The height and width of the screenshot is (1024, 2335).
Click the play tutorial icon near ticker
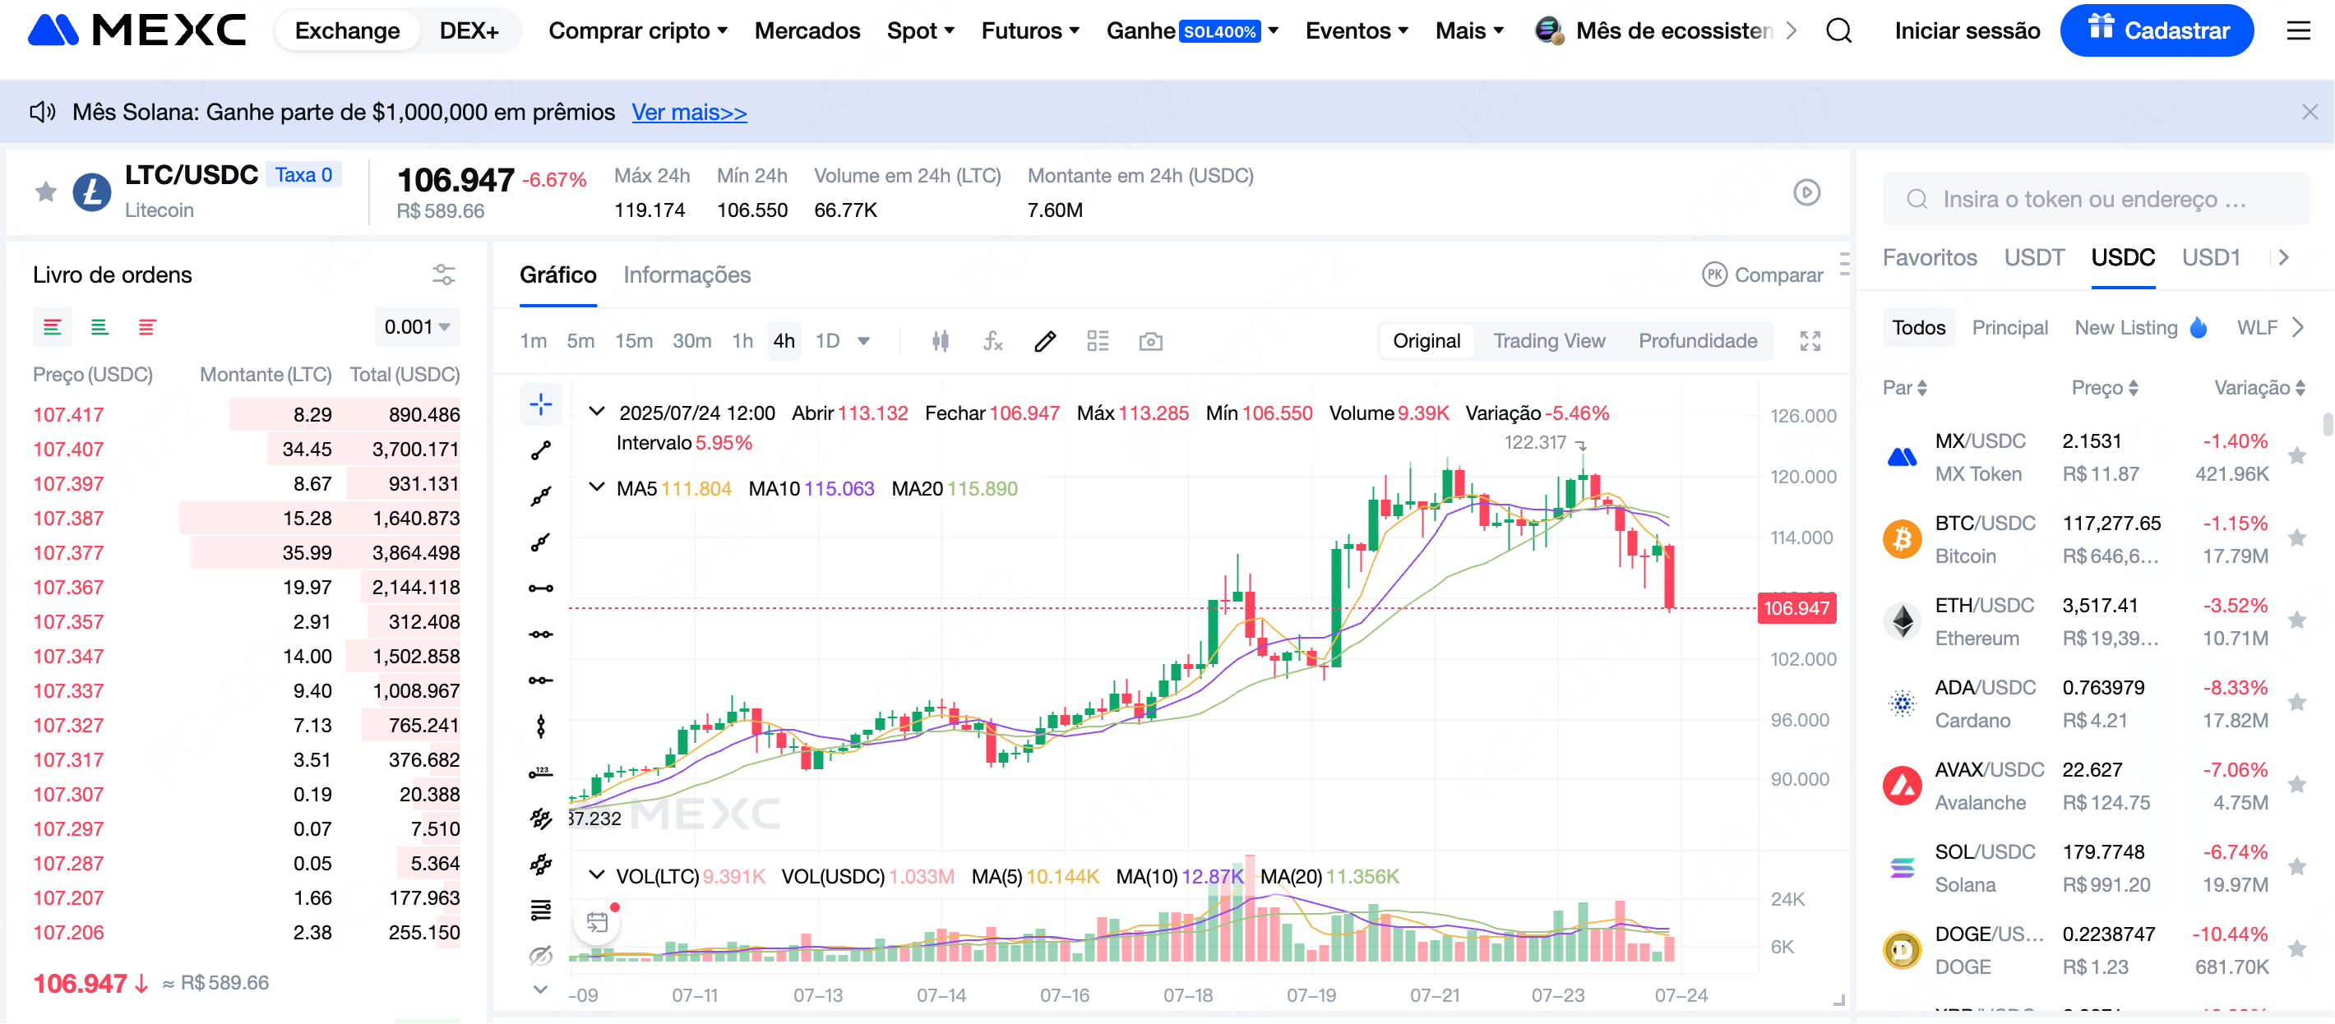pos(1806,192)
